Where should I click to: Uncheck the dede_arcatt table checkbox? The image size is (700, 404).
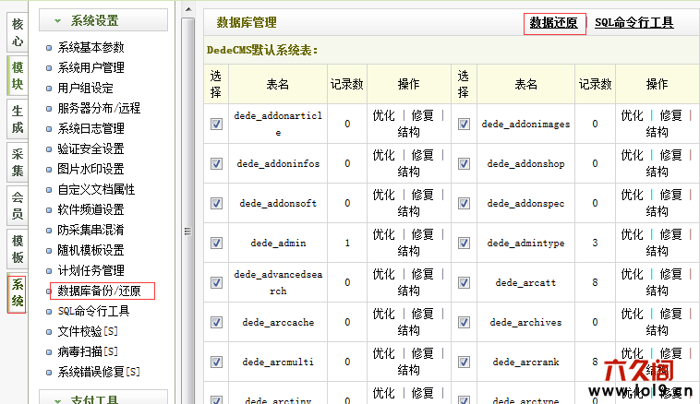(464, 283)
